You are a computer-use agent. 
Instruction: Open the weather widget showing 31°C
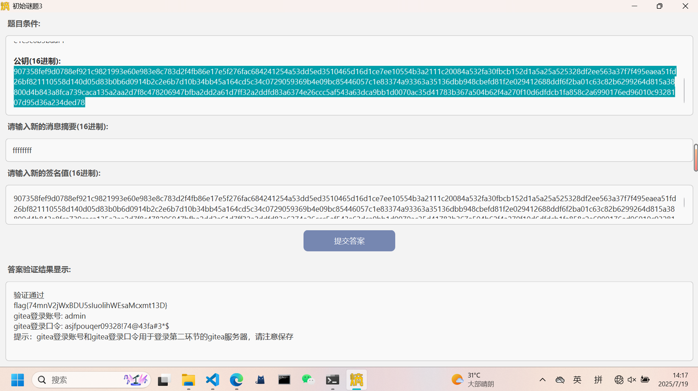pyautogui.click(x=473, y=380)
